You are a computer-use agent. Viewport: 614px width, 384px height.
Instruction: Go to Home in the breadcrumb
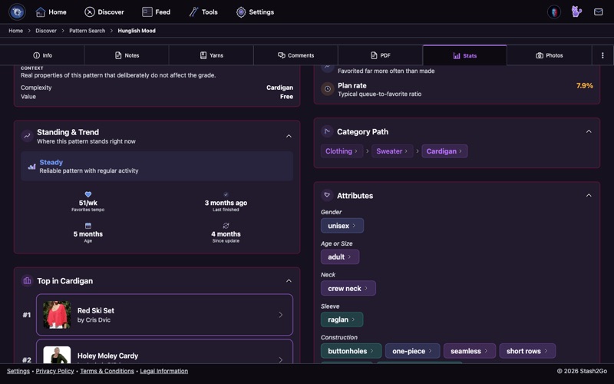click(15, 31)
